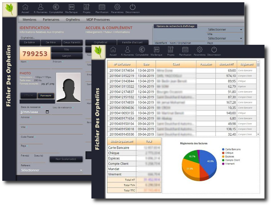Open the Planification module
Viewport: 272px width, 206px height.
101,8
